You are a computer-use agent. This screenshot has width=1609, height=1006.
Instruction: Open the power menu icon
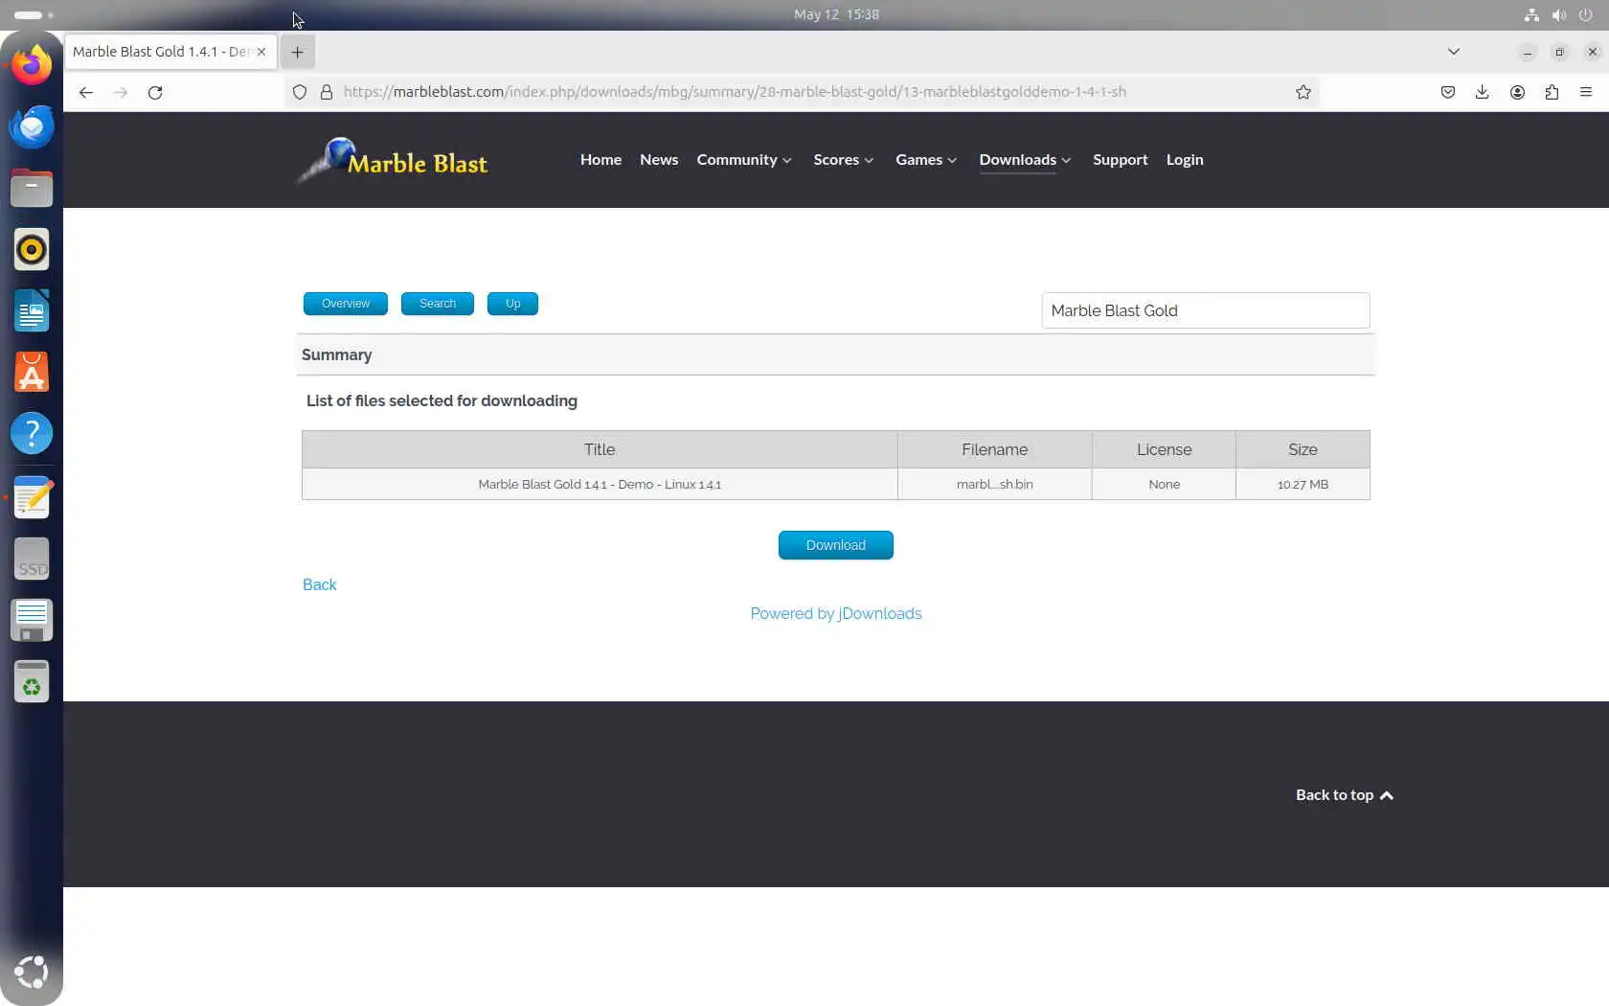(1586, 14)
